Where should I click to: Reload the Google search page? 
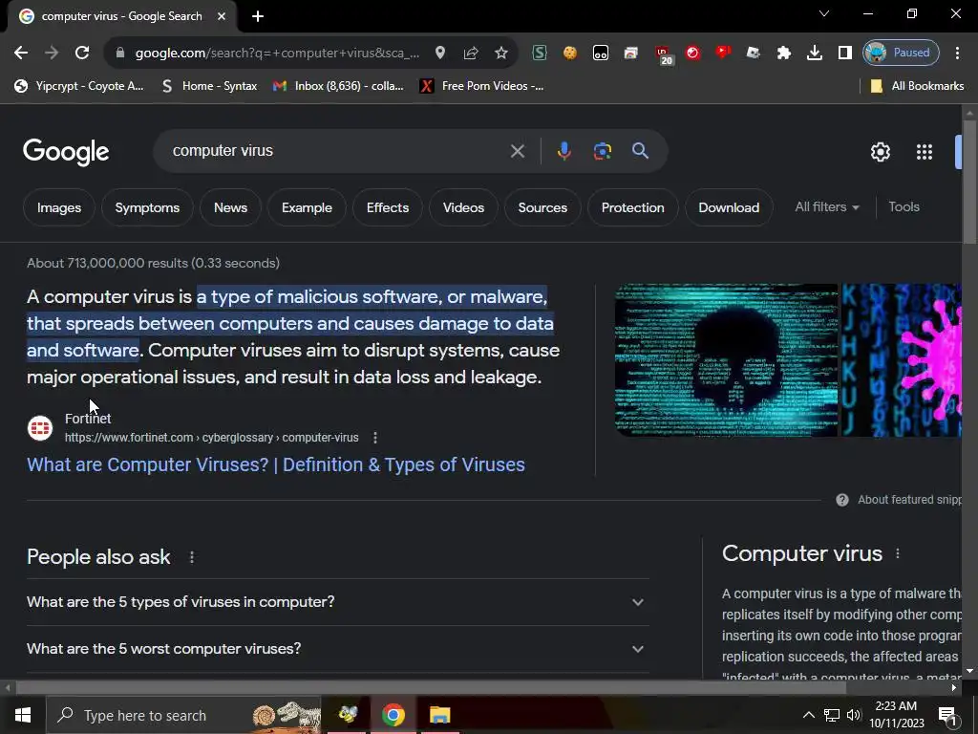82,54
